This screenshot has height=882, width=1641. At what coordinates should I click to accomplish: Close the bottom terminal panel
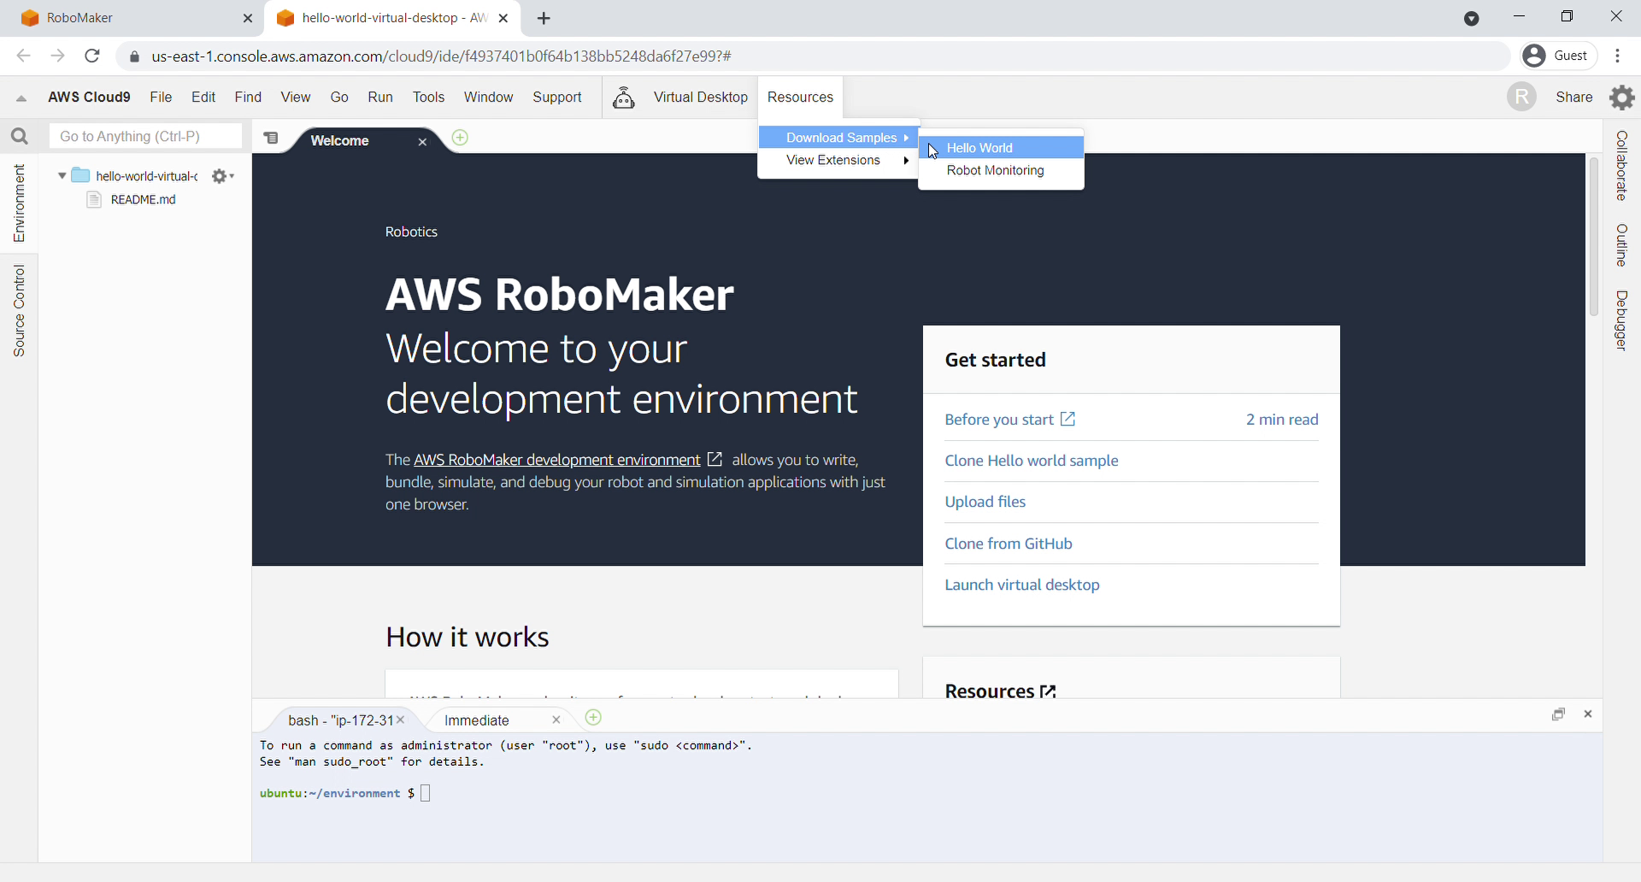1588,714
